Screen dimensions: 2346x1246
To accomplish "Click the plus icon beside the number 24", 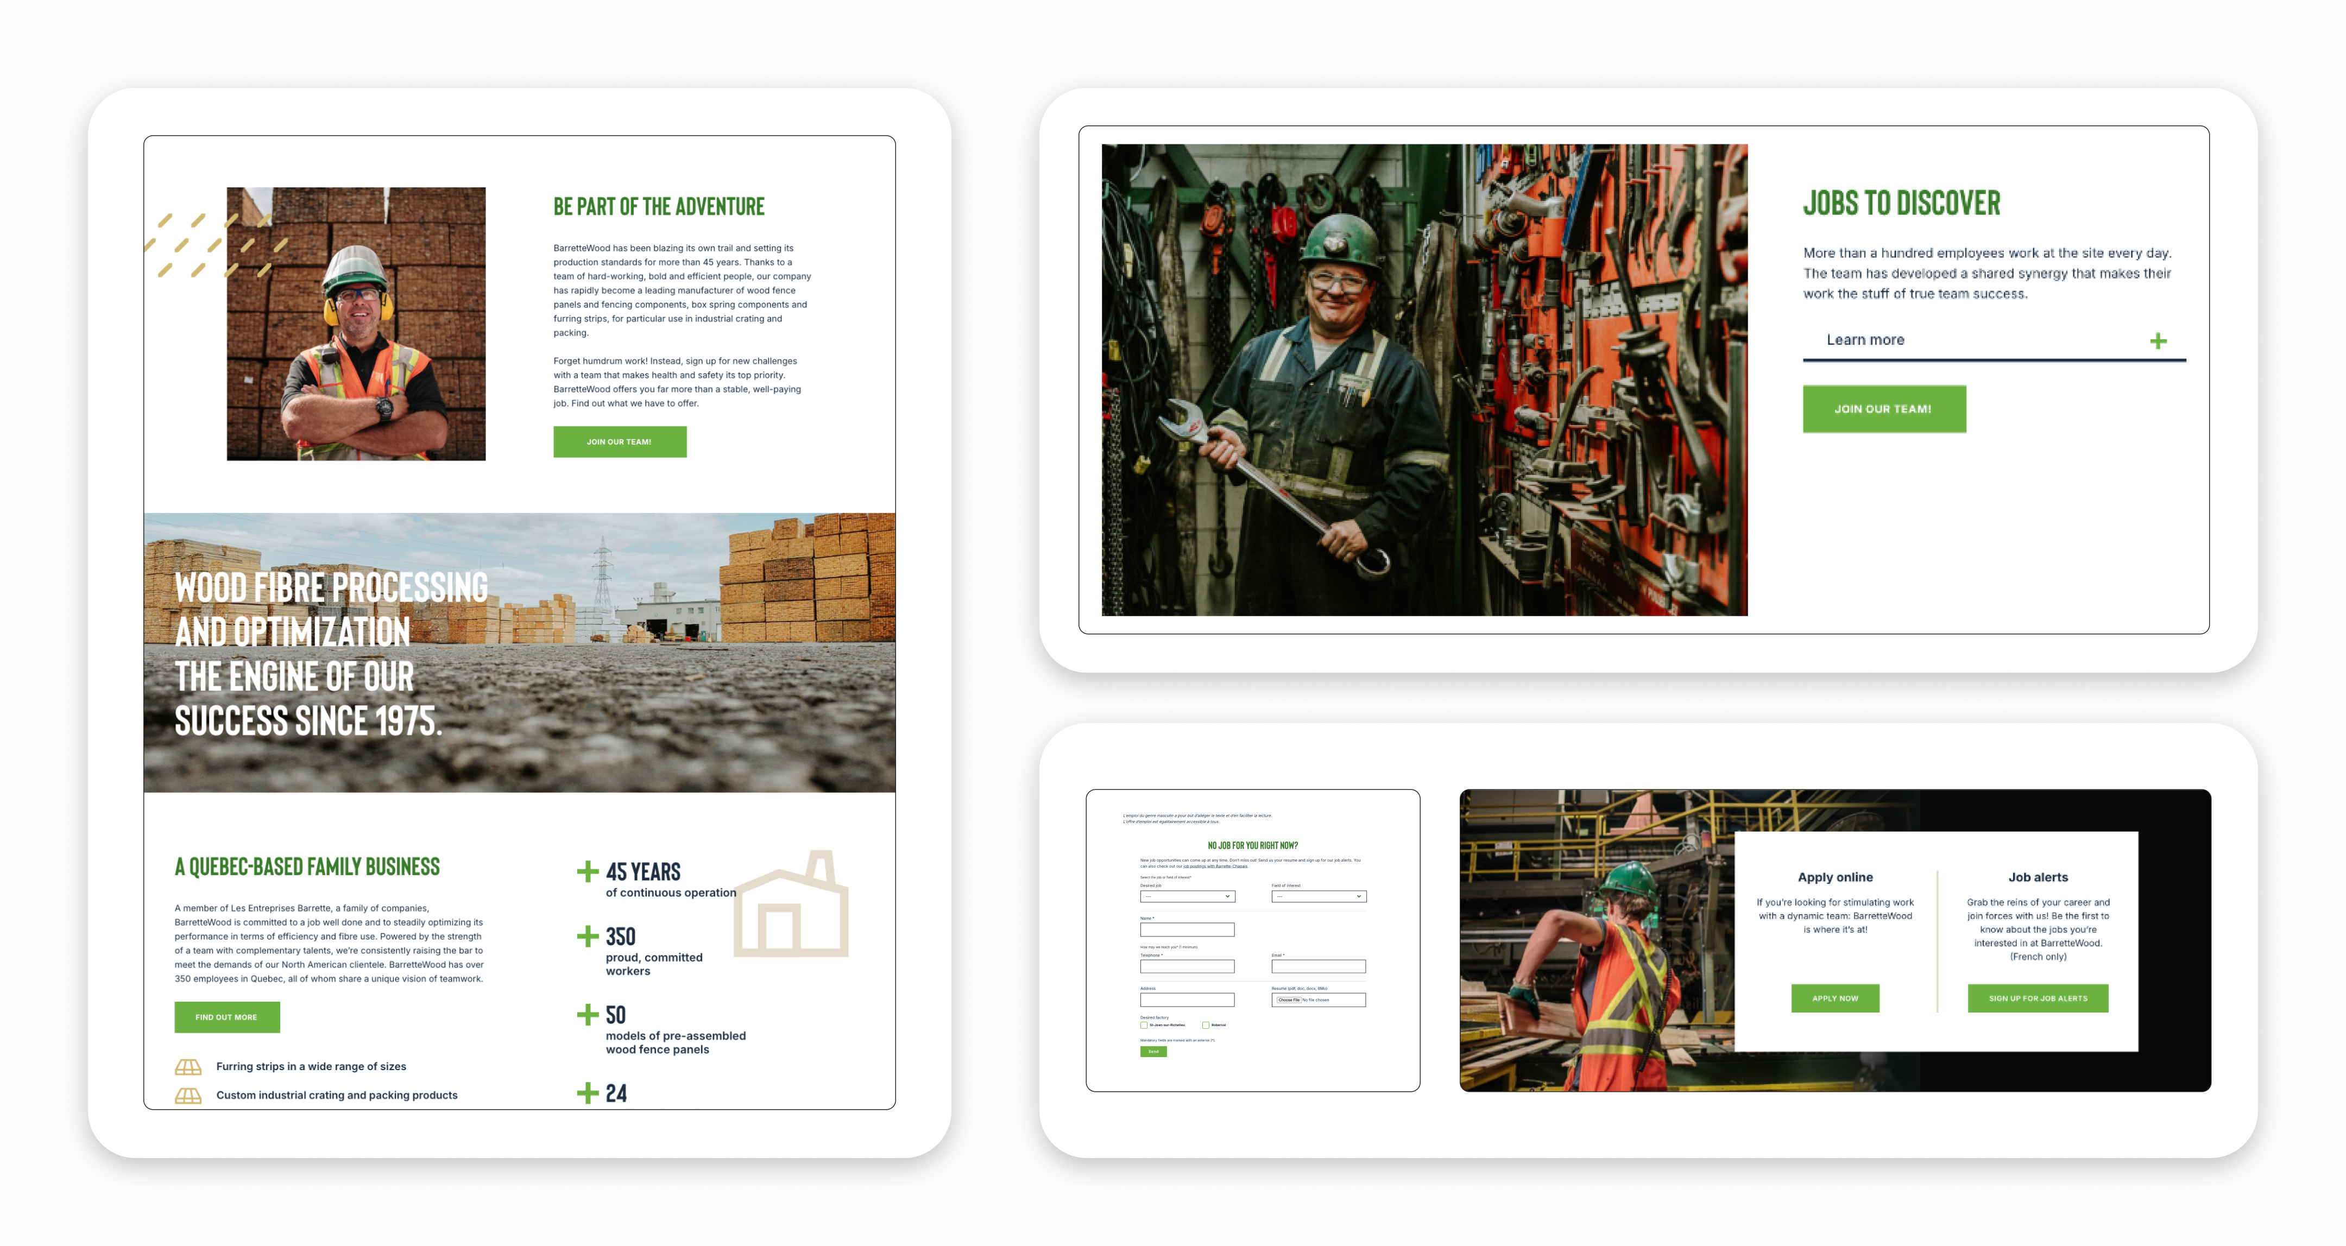I will coord(588,1093).
